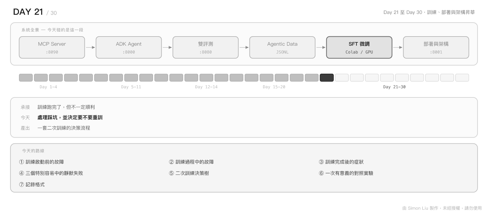488x214 pixels.
Task: Click route item ⑦ 記錄格式
Action: click(x=32, y=184)
